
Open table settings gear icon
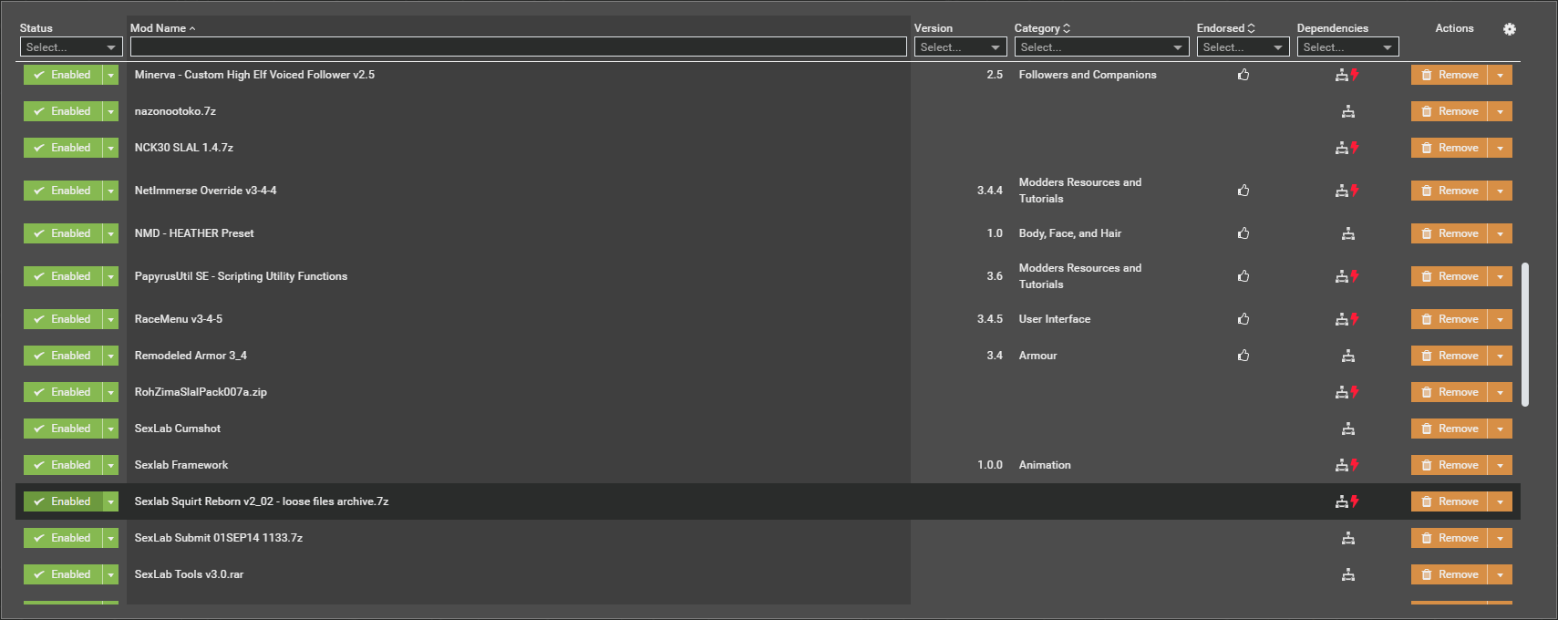1510,29
